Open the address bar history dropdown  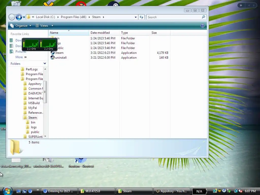136,17
